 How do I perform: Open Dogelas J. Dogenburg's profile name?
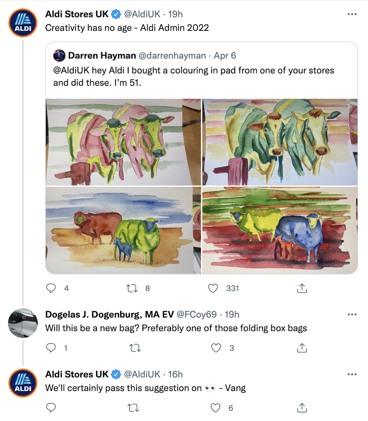click(109, 314)
